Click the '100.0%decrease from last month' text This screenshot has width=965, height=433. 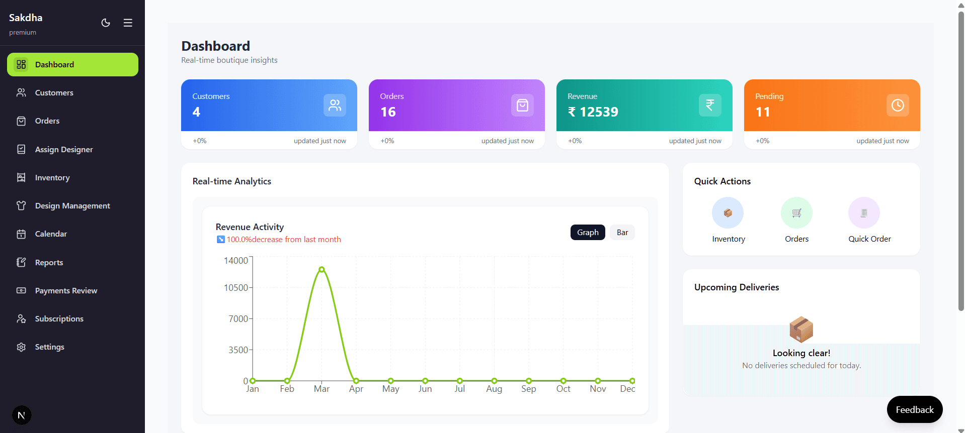click(284, 240)
